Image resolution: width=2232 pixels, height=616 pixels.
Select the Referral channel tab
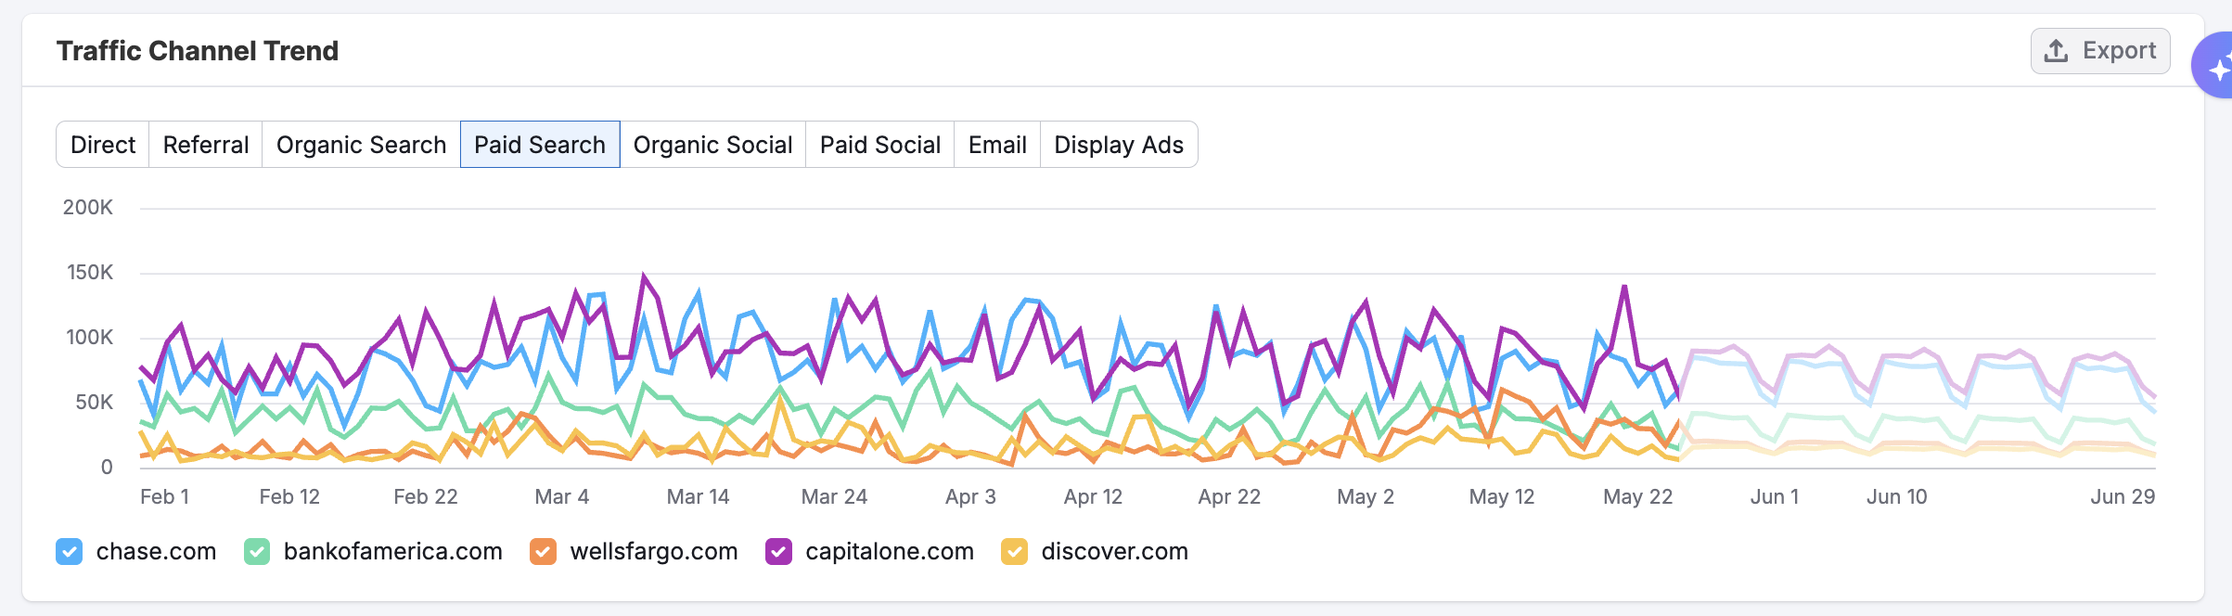pyautogui.click(x=206, y=145)
